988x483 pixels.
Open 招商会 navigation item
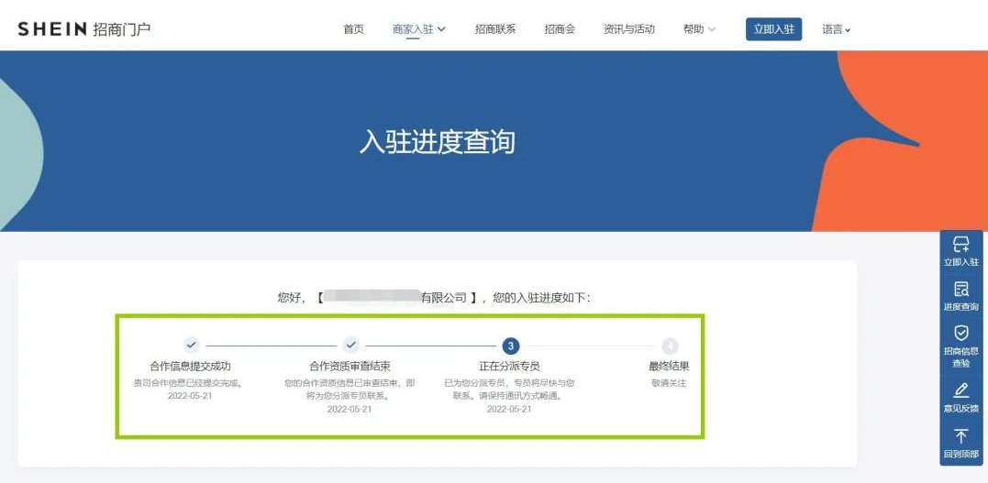pos(560,29)
